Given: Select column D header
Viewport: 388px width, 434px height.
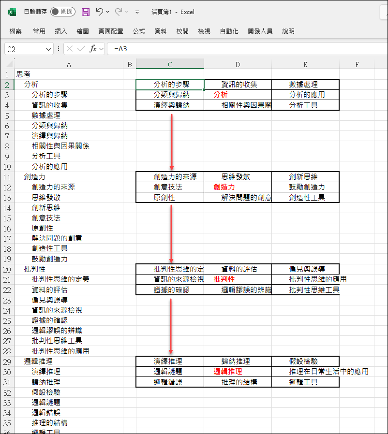Looking at the screenshot, I should point(238,64).
